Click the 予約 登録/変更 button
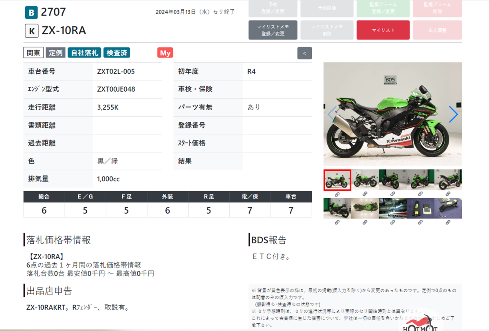The height and width of the screenshot is (331, 489). tap(273, 9)
